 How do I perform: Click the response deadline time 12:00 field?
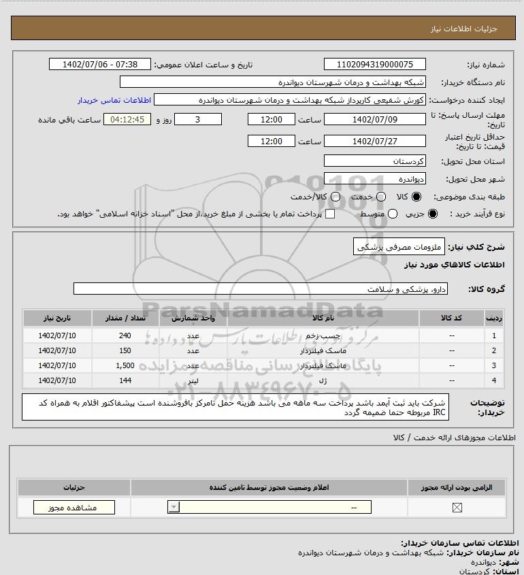click(x=272, y=119)
